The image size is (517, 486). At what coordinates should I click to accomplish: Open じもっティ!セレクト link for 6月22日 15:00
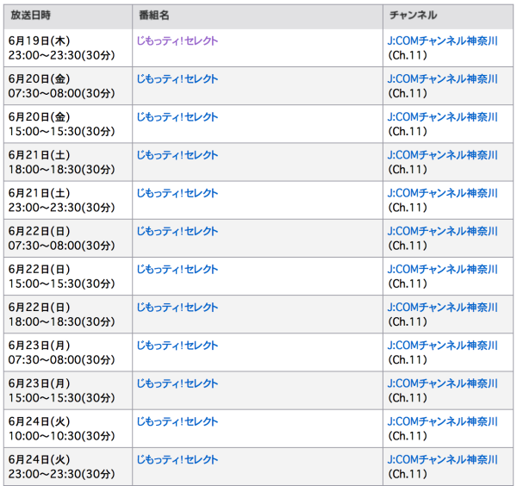[178, 270]
